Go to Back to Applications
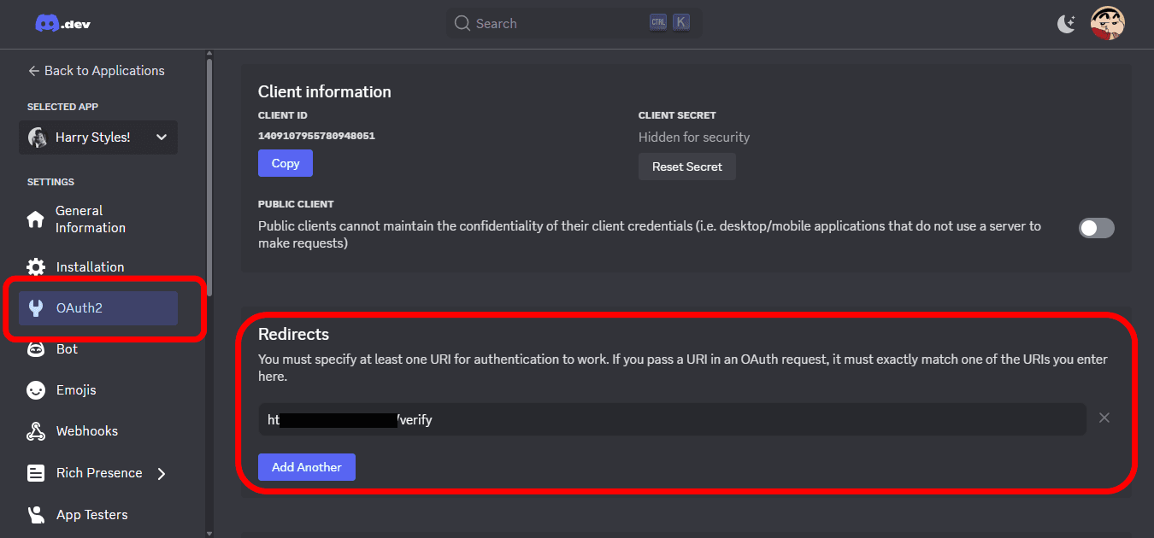1154x538 pixels. (96, 71)
